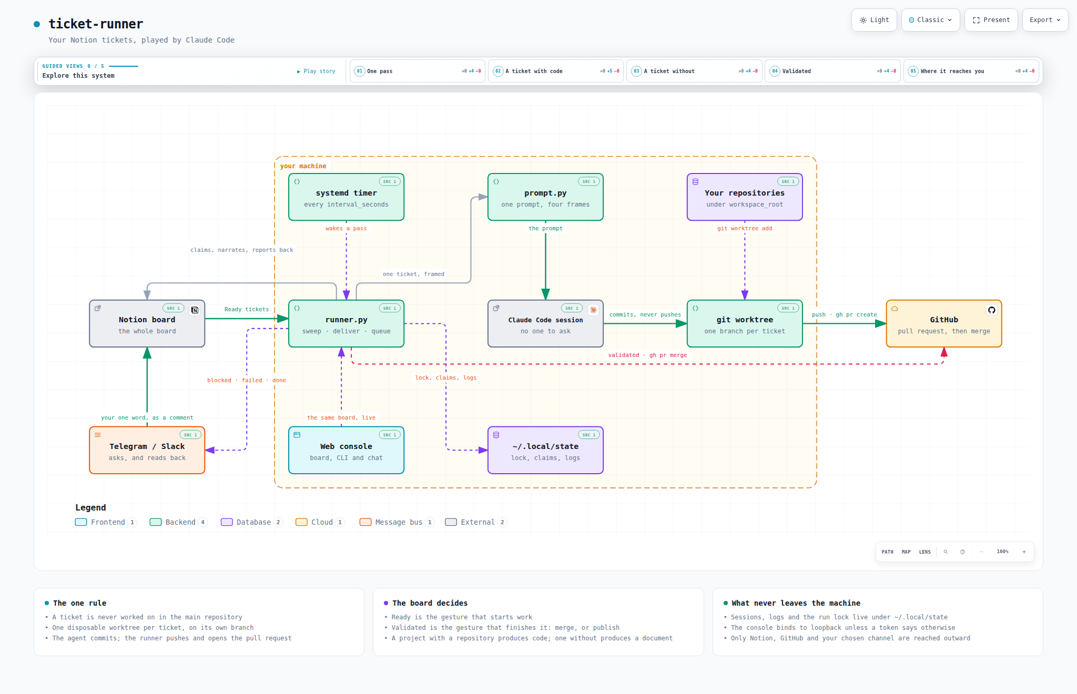Click SRC 1 badge on Web console
Screen dimensions: 1077x694
click(390, 435)
